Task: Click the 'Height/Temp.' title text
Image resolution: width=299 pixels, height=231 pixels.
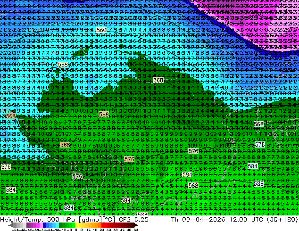Action: click(21, 220)
